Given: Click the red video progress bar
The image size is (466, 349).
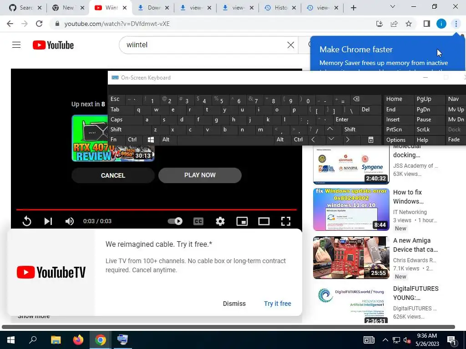Looking at the screenshot, I should 157,209.
